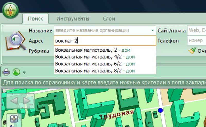The image size is (206, 127).
Task: Click the directory search book-and-magnifier icon
Action: pyautogui.click(x=16, y=41)
